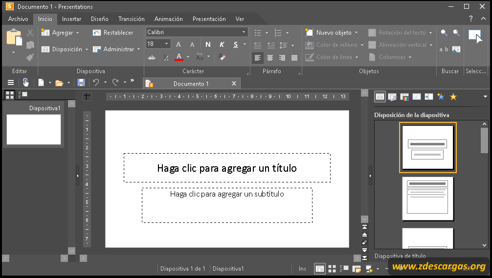Open the color scheme sidebar icon
The height and width of the screenshot is (278, 492).
click(x=404, y=97)
